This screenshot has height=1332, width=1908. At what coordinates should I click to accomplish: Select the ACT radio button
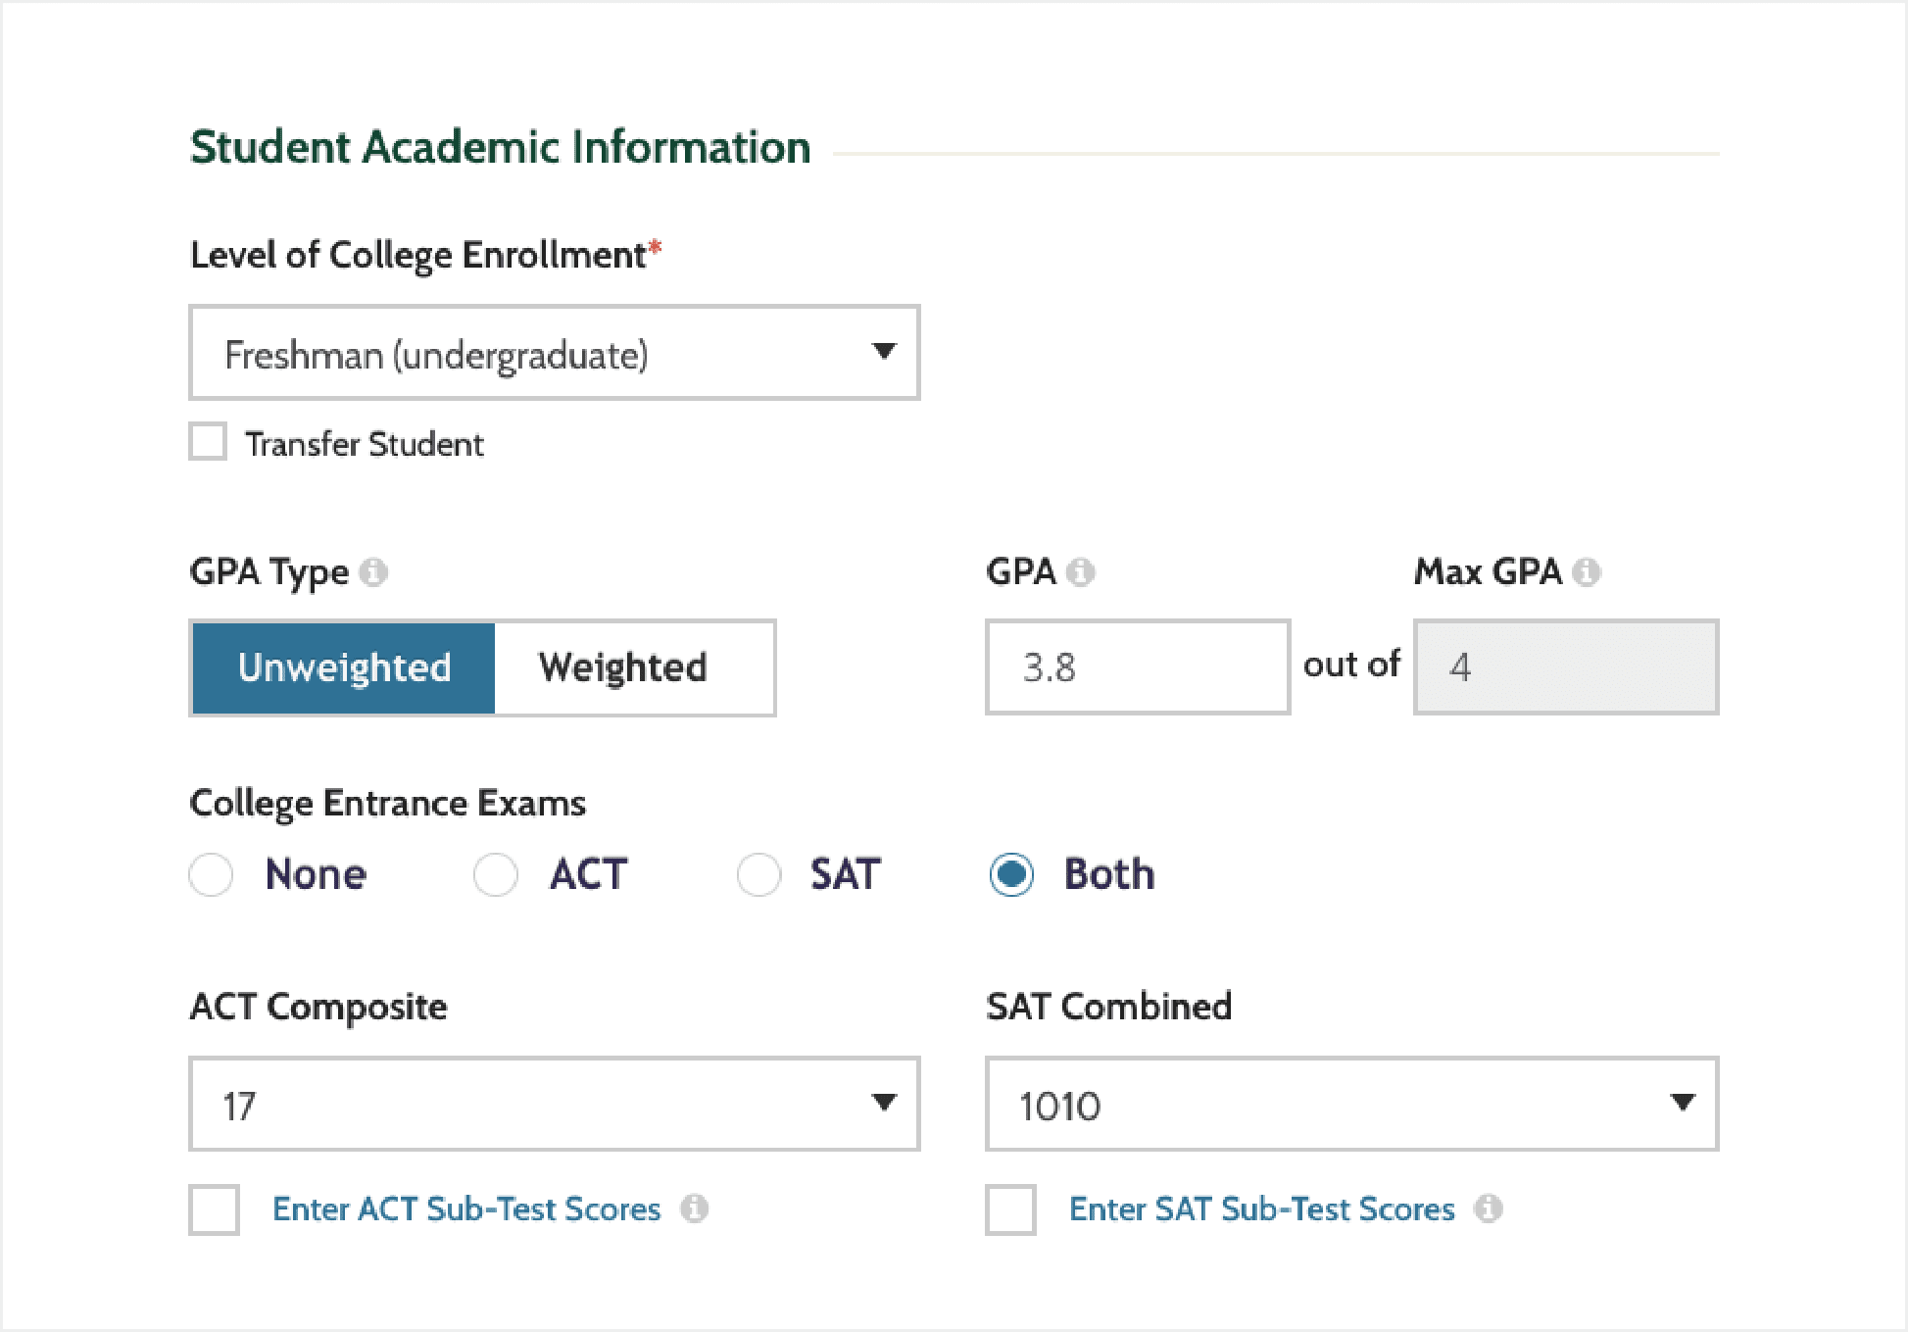click(496, 874)
